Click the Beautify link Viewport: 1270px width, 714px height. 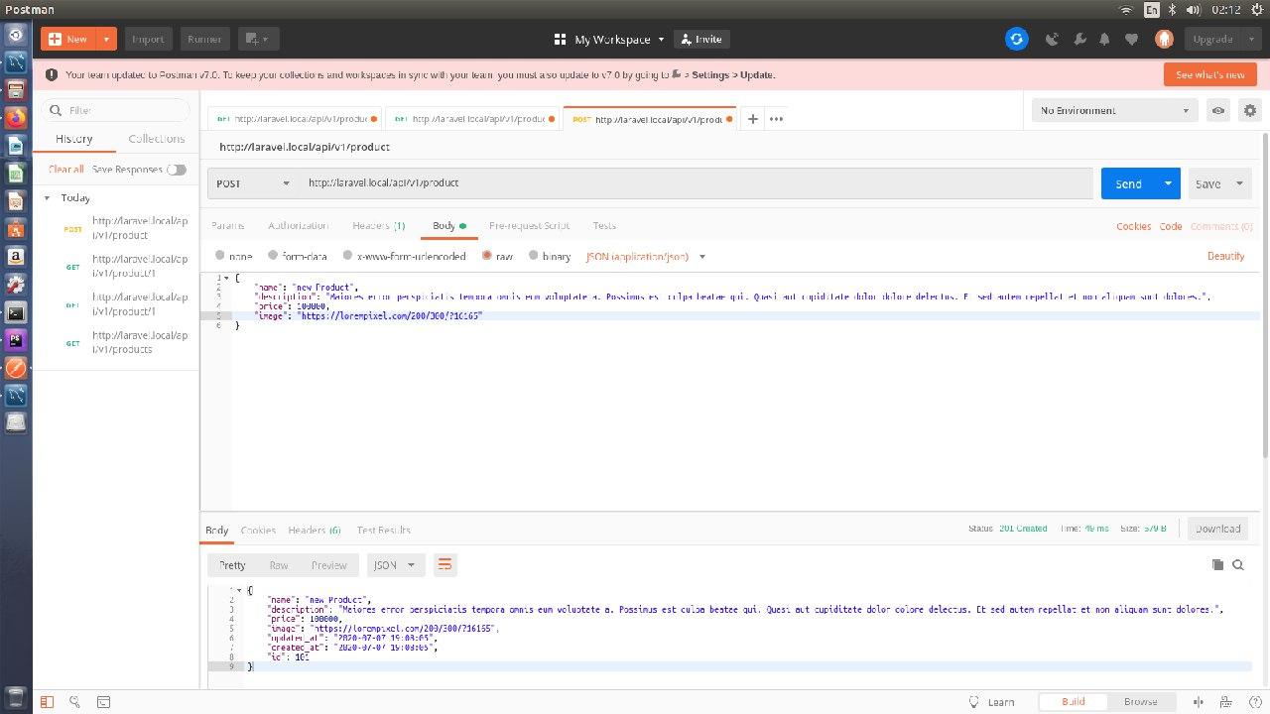(1225, 256)
